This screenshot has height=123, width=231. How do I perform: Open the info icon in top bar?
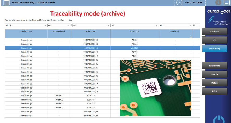[218, 3]
